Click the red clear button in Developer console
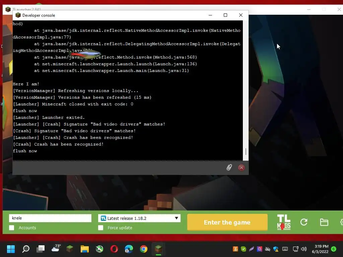The height and width of the screenshot is (257, 343). tap(241, 168)
